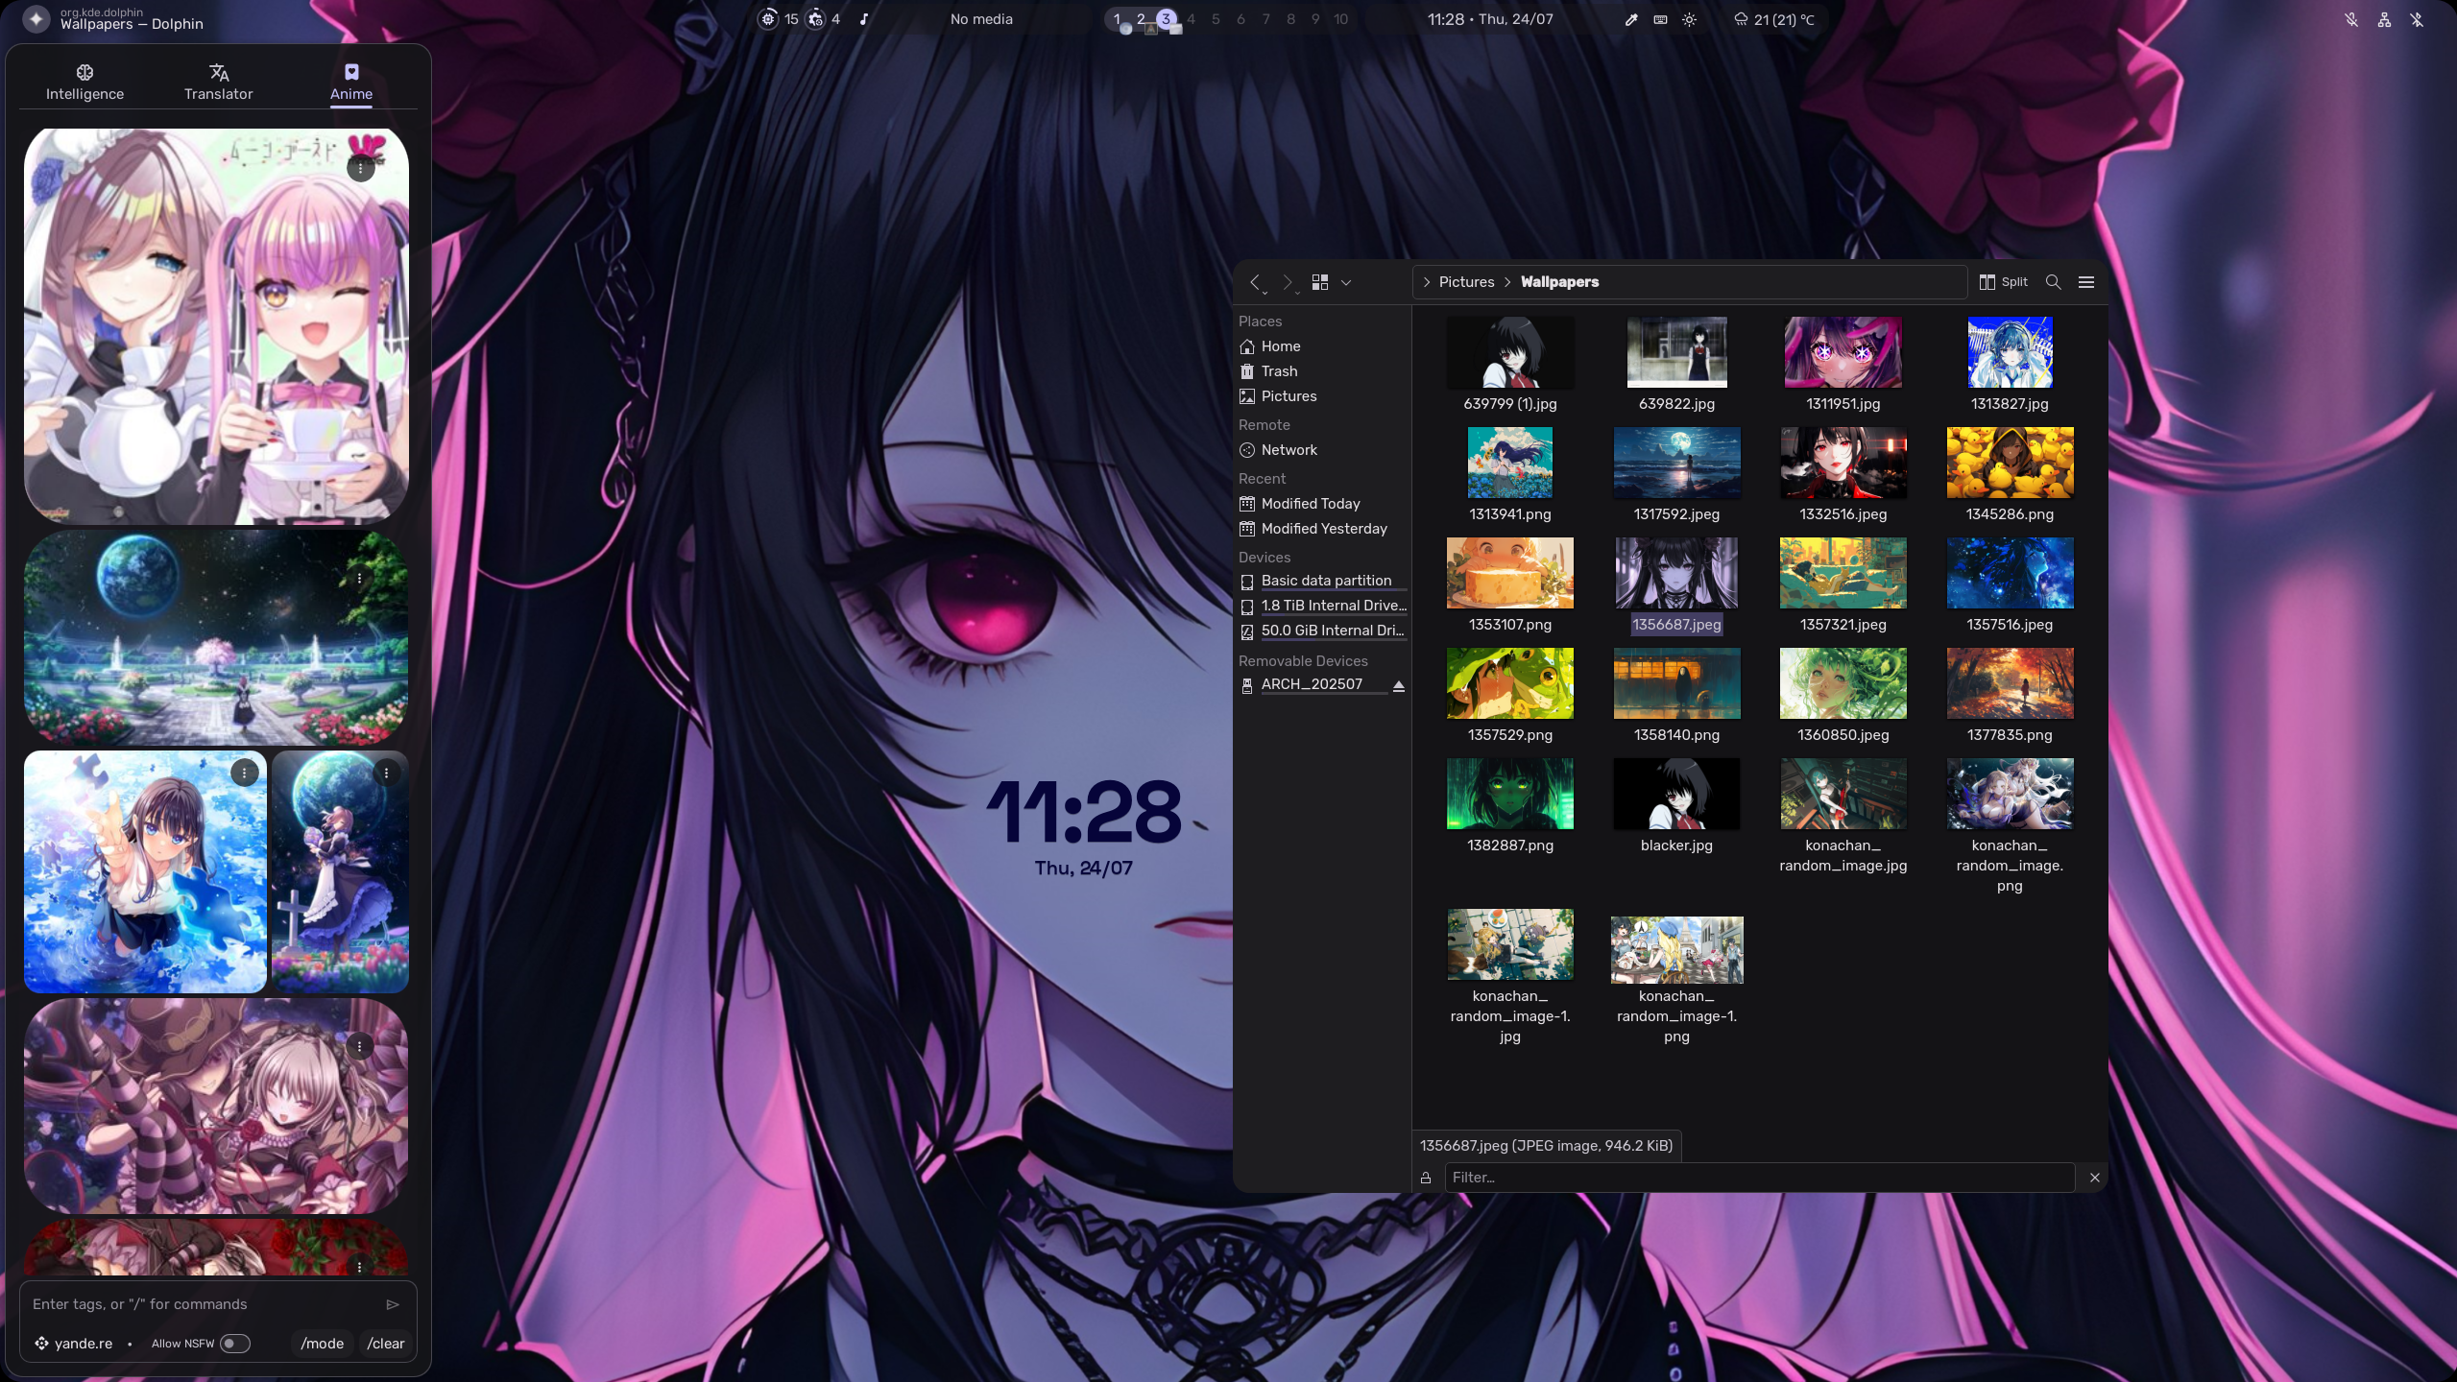The height and width of the screenshot is (1382, 2457).
Task: Click the Filter text field in Dolphin
Action: point(1759,1178)
